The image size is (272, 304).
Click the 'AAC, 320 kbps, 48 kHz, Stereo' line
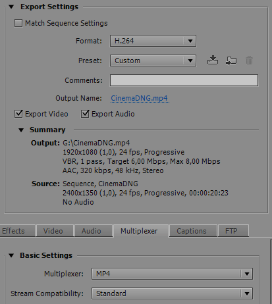pyautogui.click(x=113, y=170)
